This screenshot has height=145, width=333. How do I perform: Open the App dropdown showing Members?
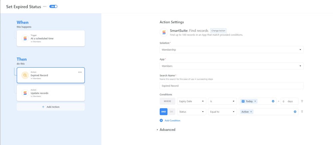pos(231,66)
